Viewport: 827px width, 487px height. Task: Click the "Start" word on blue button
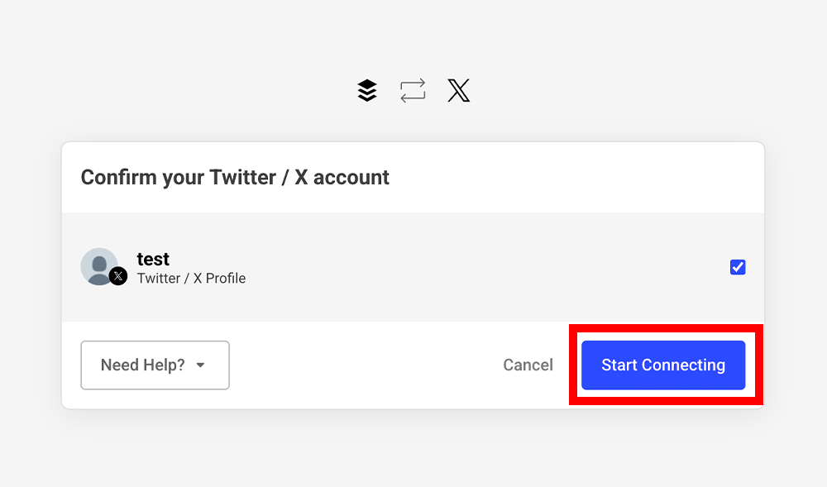coord(619,365)
